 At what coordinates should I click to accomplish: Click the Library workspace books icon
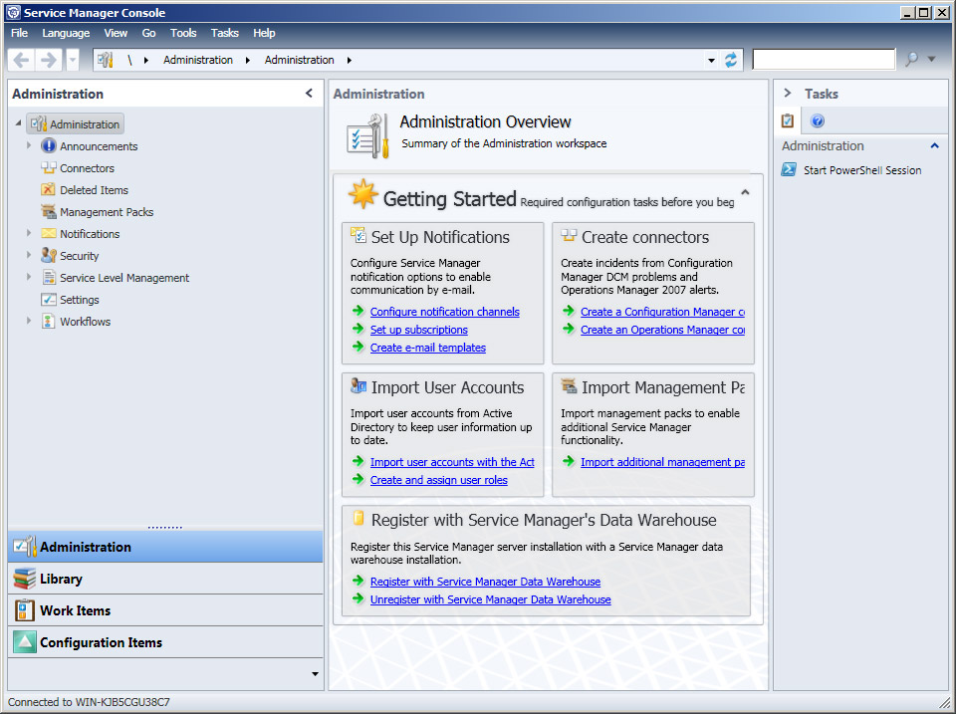click(24, 579)
